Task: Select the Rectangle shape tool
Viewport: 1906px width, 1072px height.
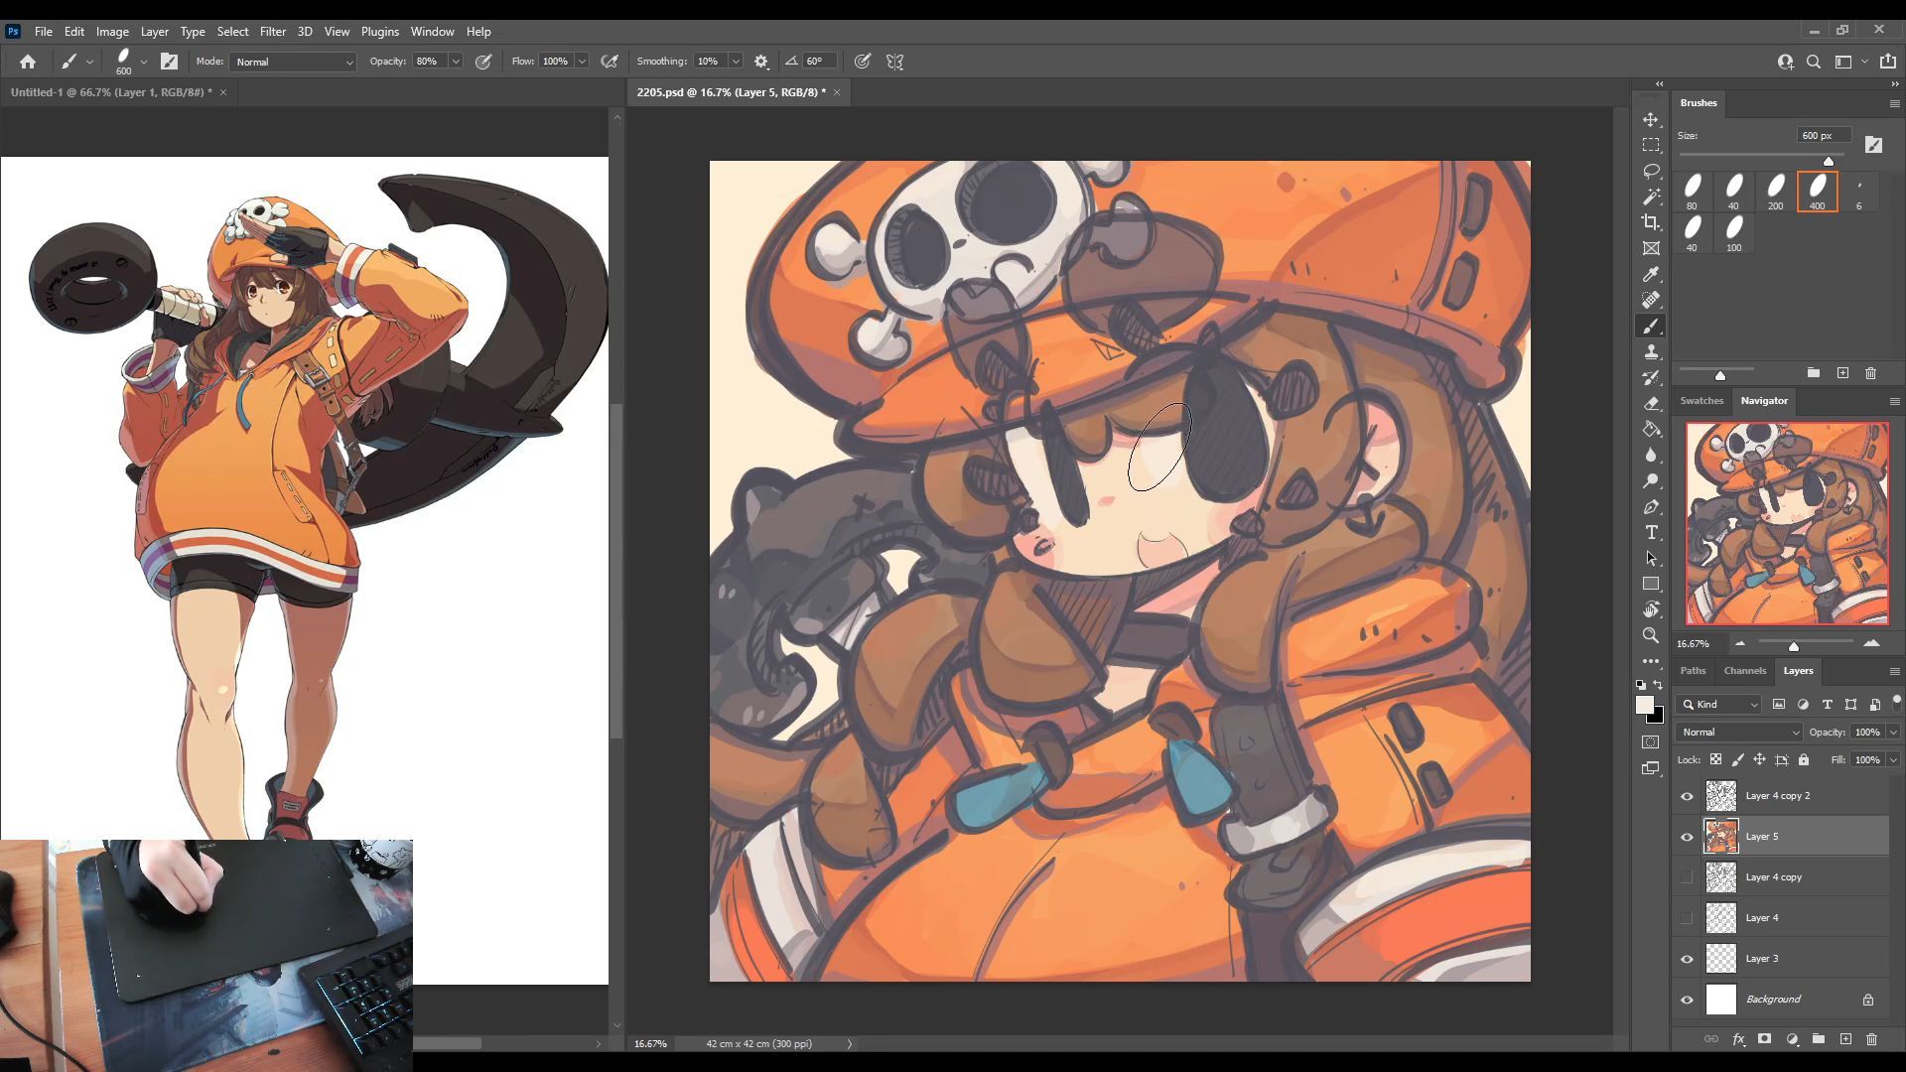Action: click(x=1651, y=585)
